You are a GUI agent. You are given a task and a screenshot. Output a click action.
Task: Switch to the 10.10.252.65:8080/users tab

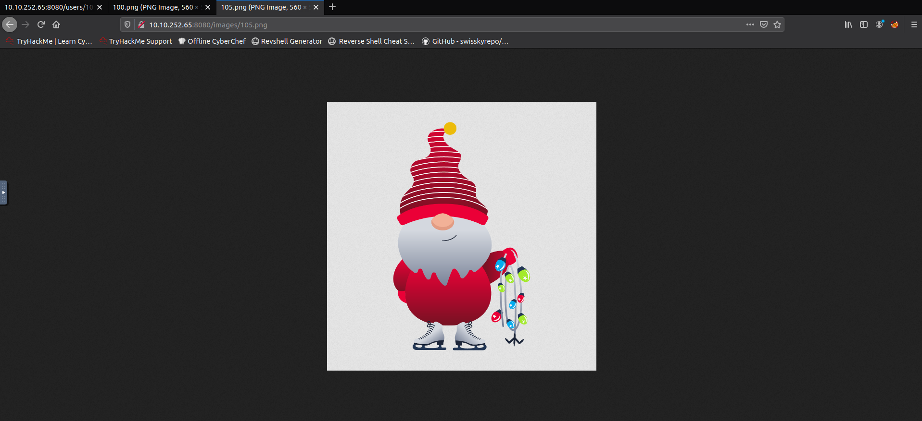[48, 7]
